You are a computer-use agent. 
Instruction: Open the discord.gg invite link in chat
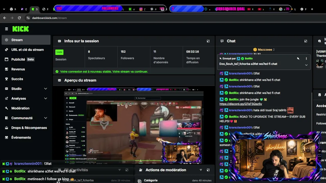241,104
